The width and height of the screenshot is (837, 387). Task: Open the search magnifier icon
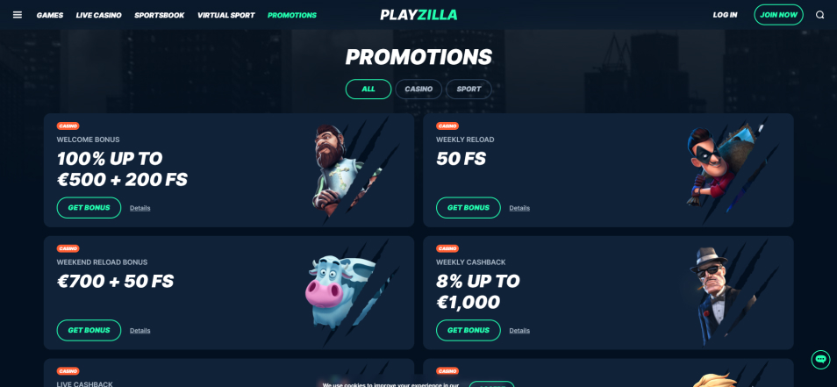pos(820,15)
